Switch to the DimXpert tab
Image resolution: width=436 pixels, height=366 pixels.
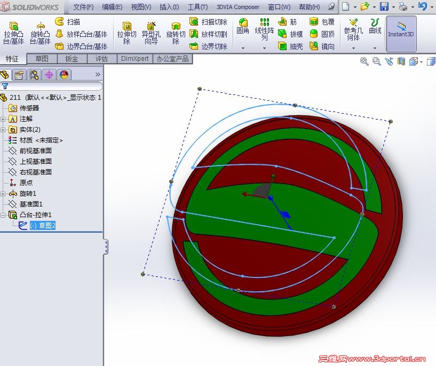(x=135, y=59)
